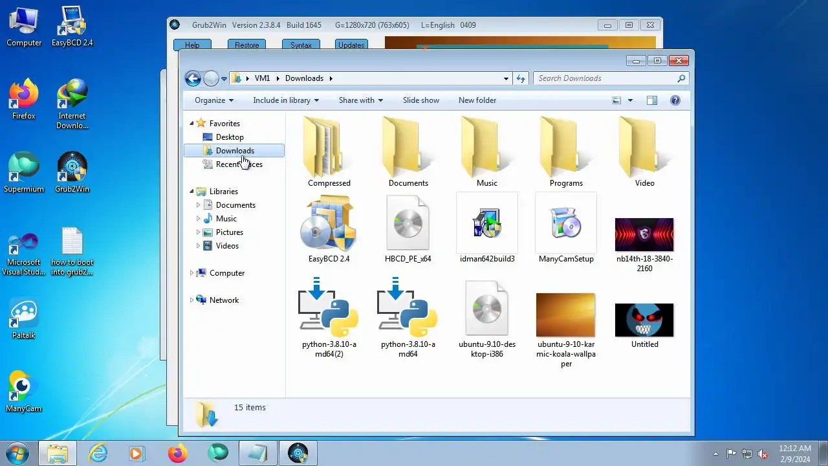The height and width of the screenshot is (466, 828).
Task: Expand the Computer node in sidebar
Action: [x=191, y=273]
